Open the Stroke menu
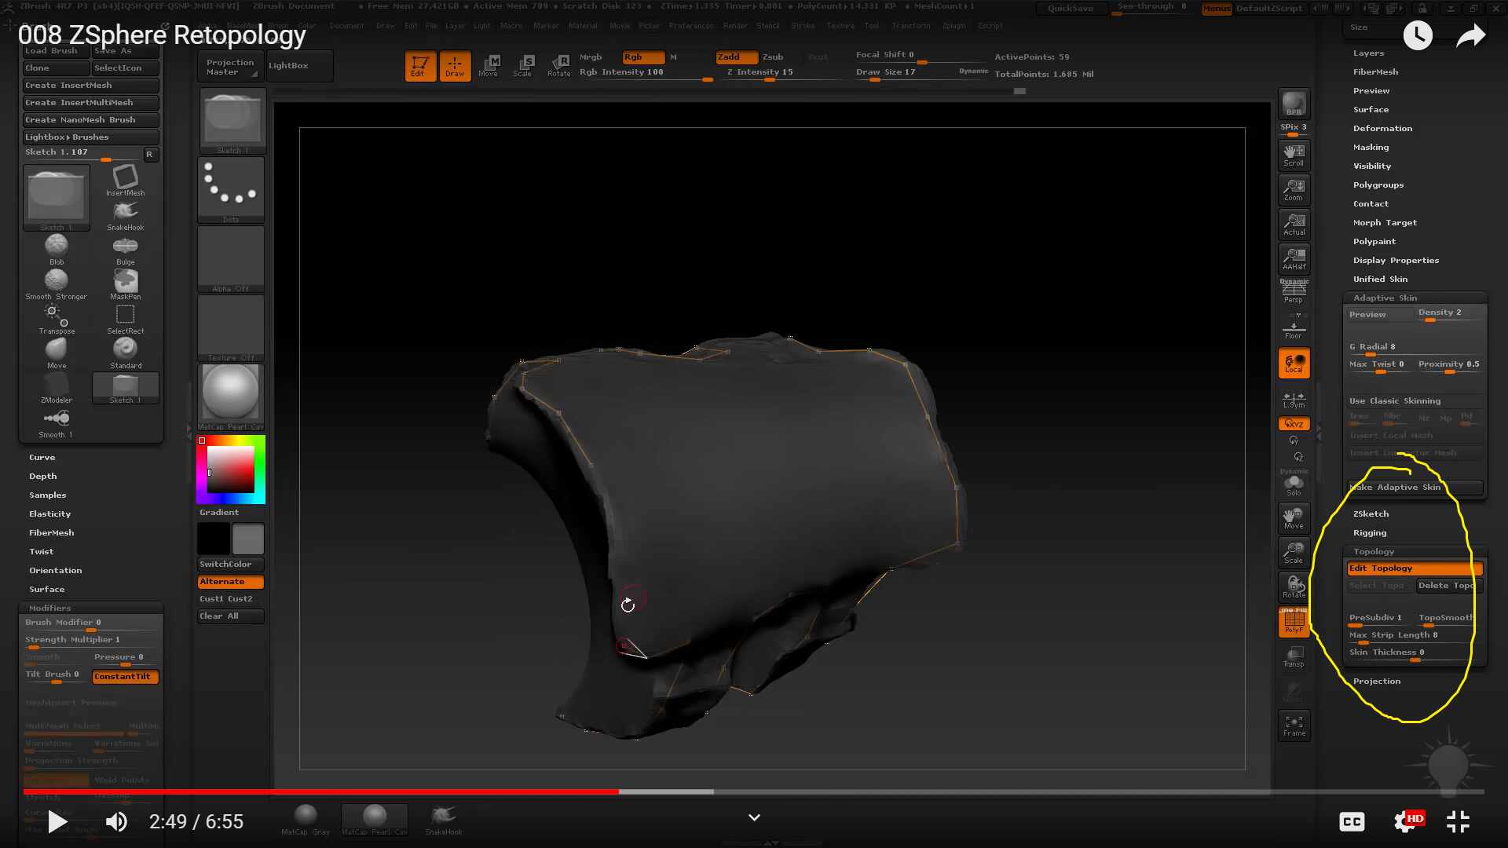The height and width of the screenshot is (848, 1508). click(x=803, y=25)
